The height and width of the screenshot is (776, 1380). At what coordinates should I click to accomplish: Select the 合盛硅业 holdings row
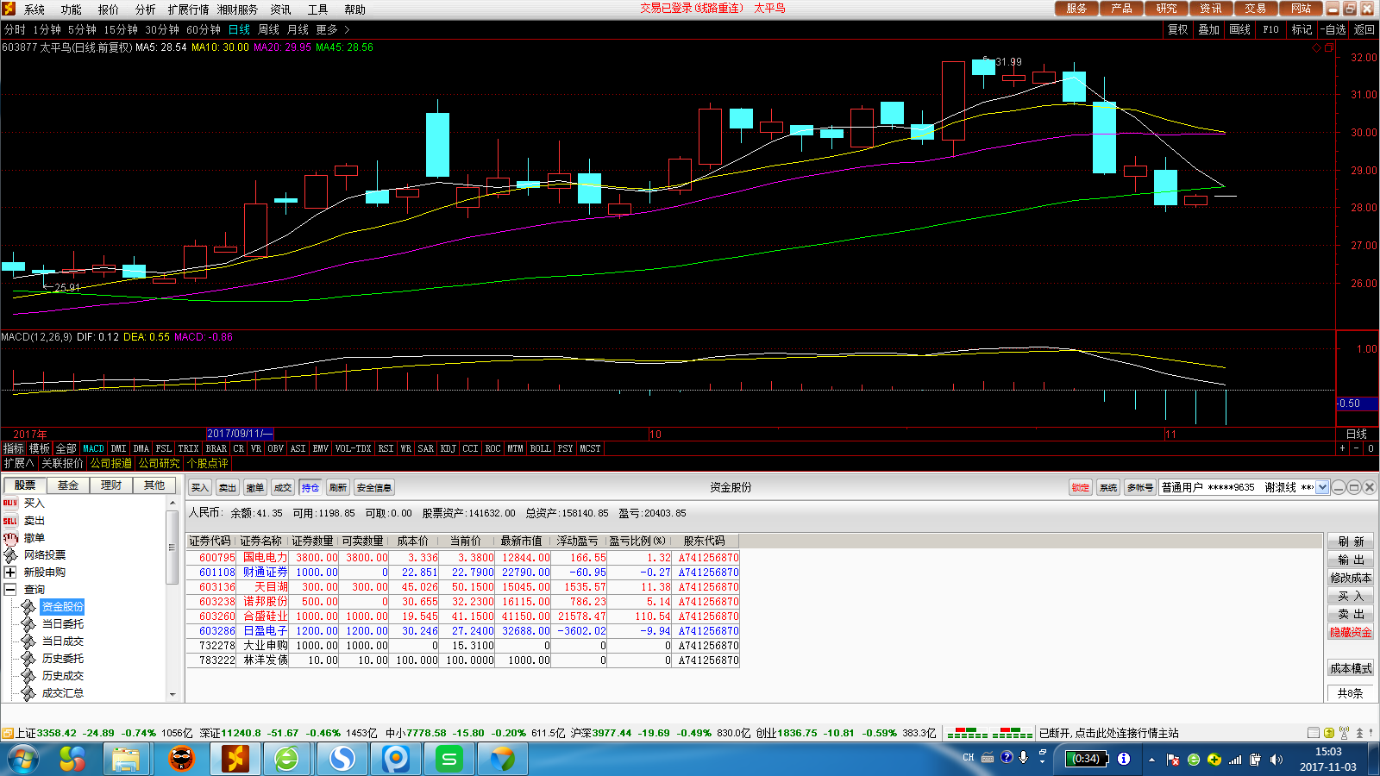click(x=463, y=616)
